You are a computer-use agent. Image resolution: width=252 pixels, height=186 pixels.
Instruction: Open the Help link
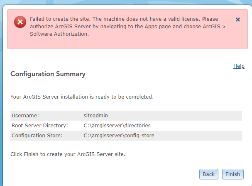tap(239, 66)
